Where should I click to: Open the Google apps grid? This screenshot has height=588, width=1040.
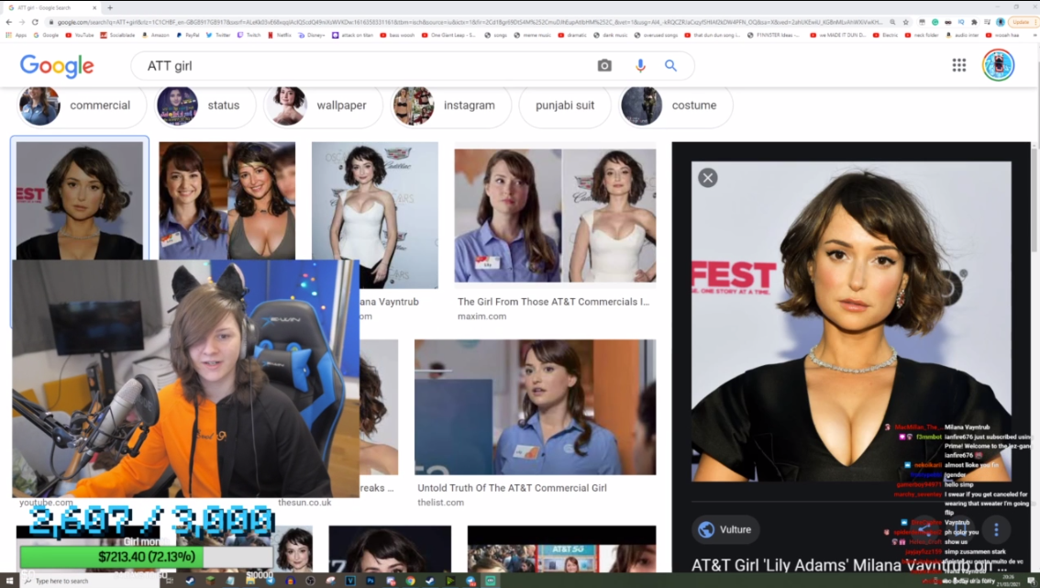[959, 65]
